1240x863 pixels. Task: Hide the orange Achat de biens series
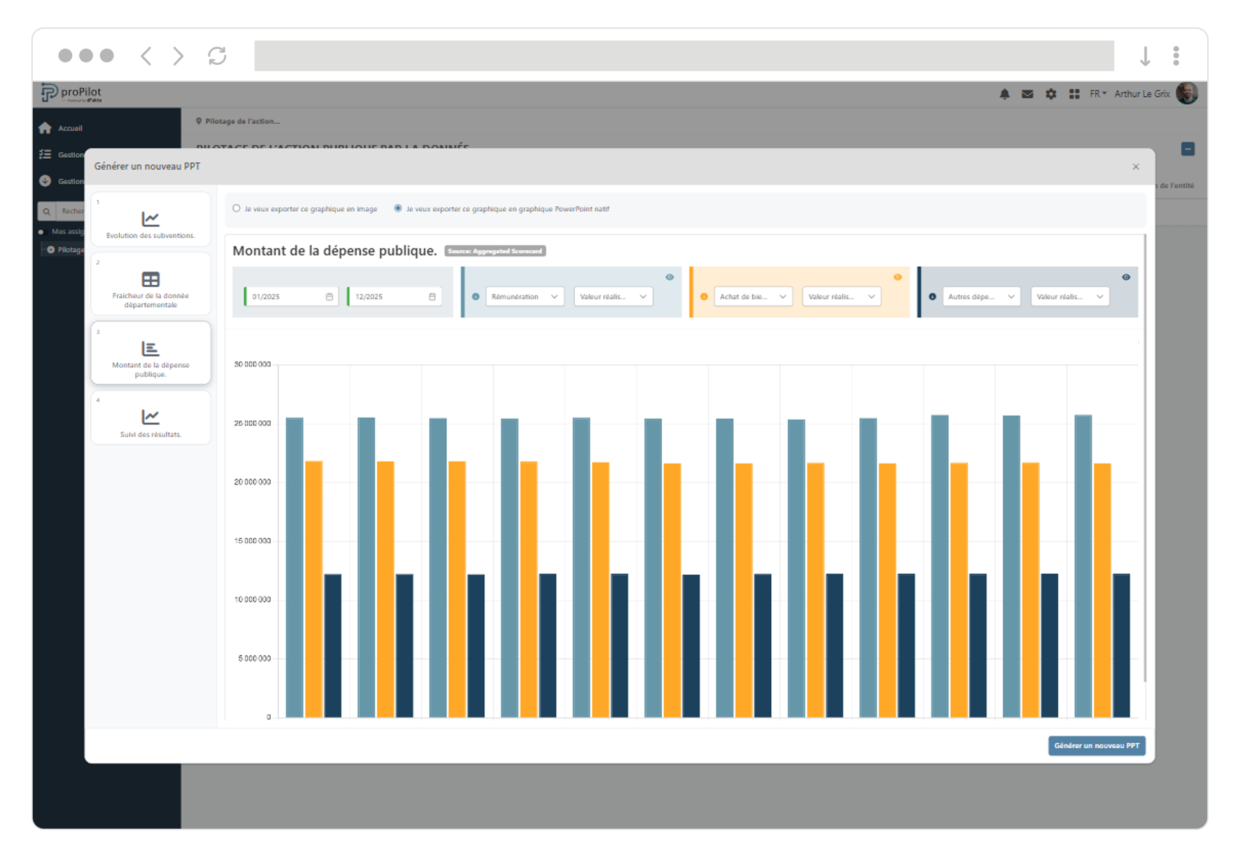(x=897, y=277)
